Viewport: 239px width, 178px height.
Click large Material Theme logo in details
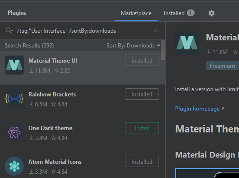tap(187, 43)
